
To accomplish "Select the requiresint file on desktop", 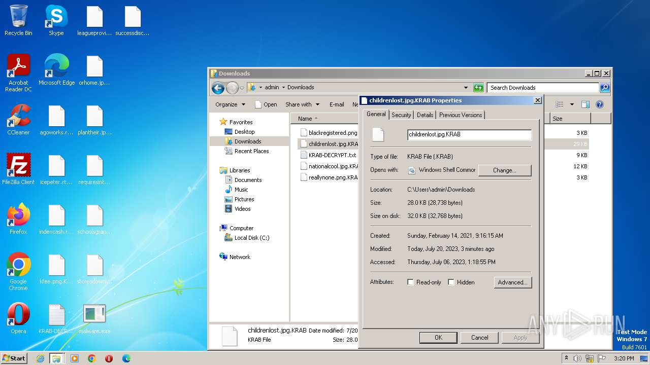I will point(94,169).
